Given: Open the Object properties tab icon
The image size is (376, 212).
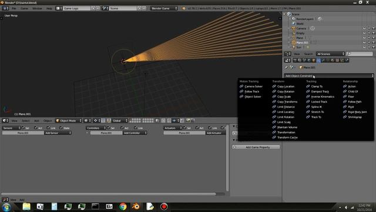Looking at the screenshot, I should click(314, 60).
